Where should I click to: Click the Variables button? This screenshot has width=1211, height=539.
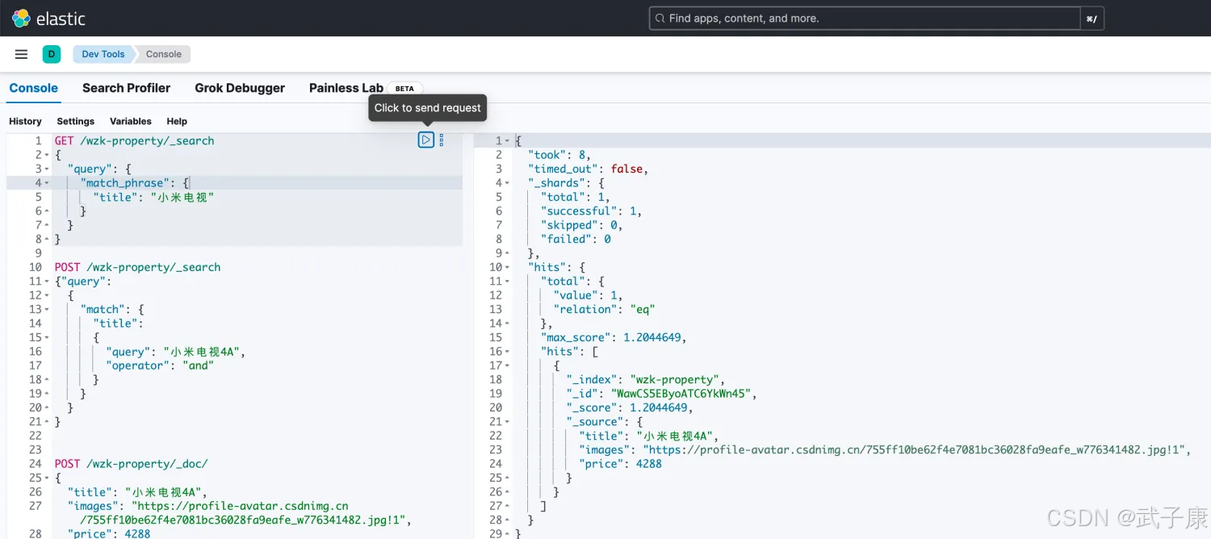130,121
